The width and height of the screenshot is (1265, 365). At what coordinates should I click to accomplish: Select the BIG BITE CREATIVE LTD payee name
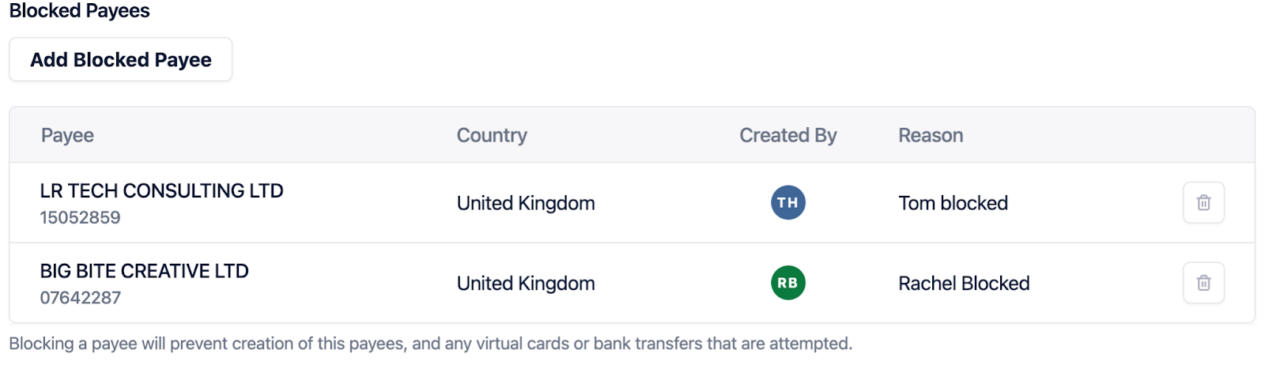point(144,271)
